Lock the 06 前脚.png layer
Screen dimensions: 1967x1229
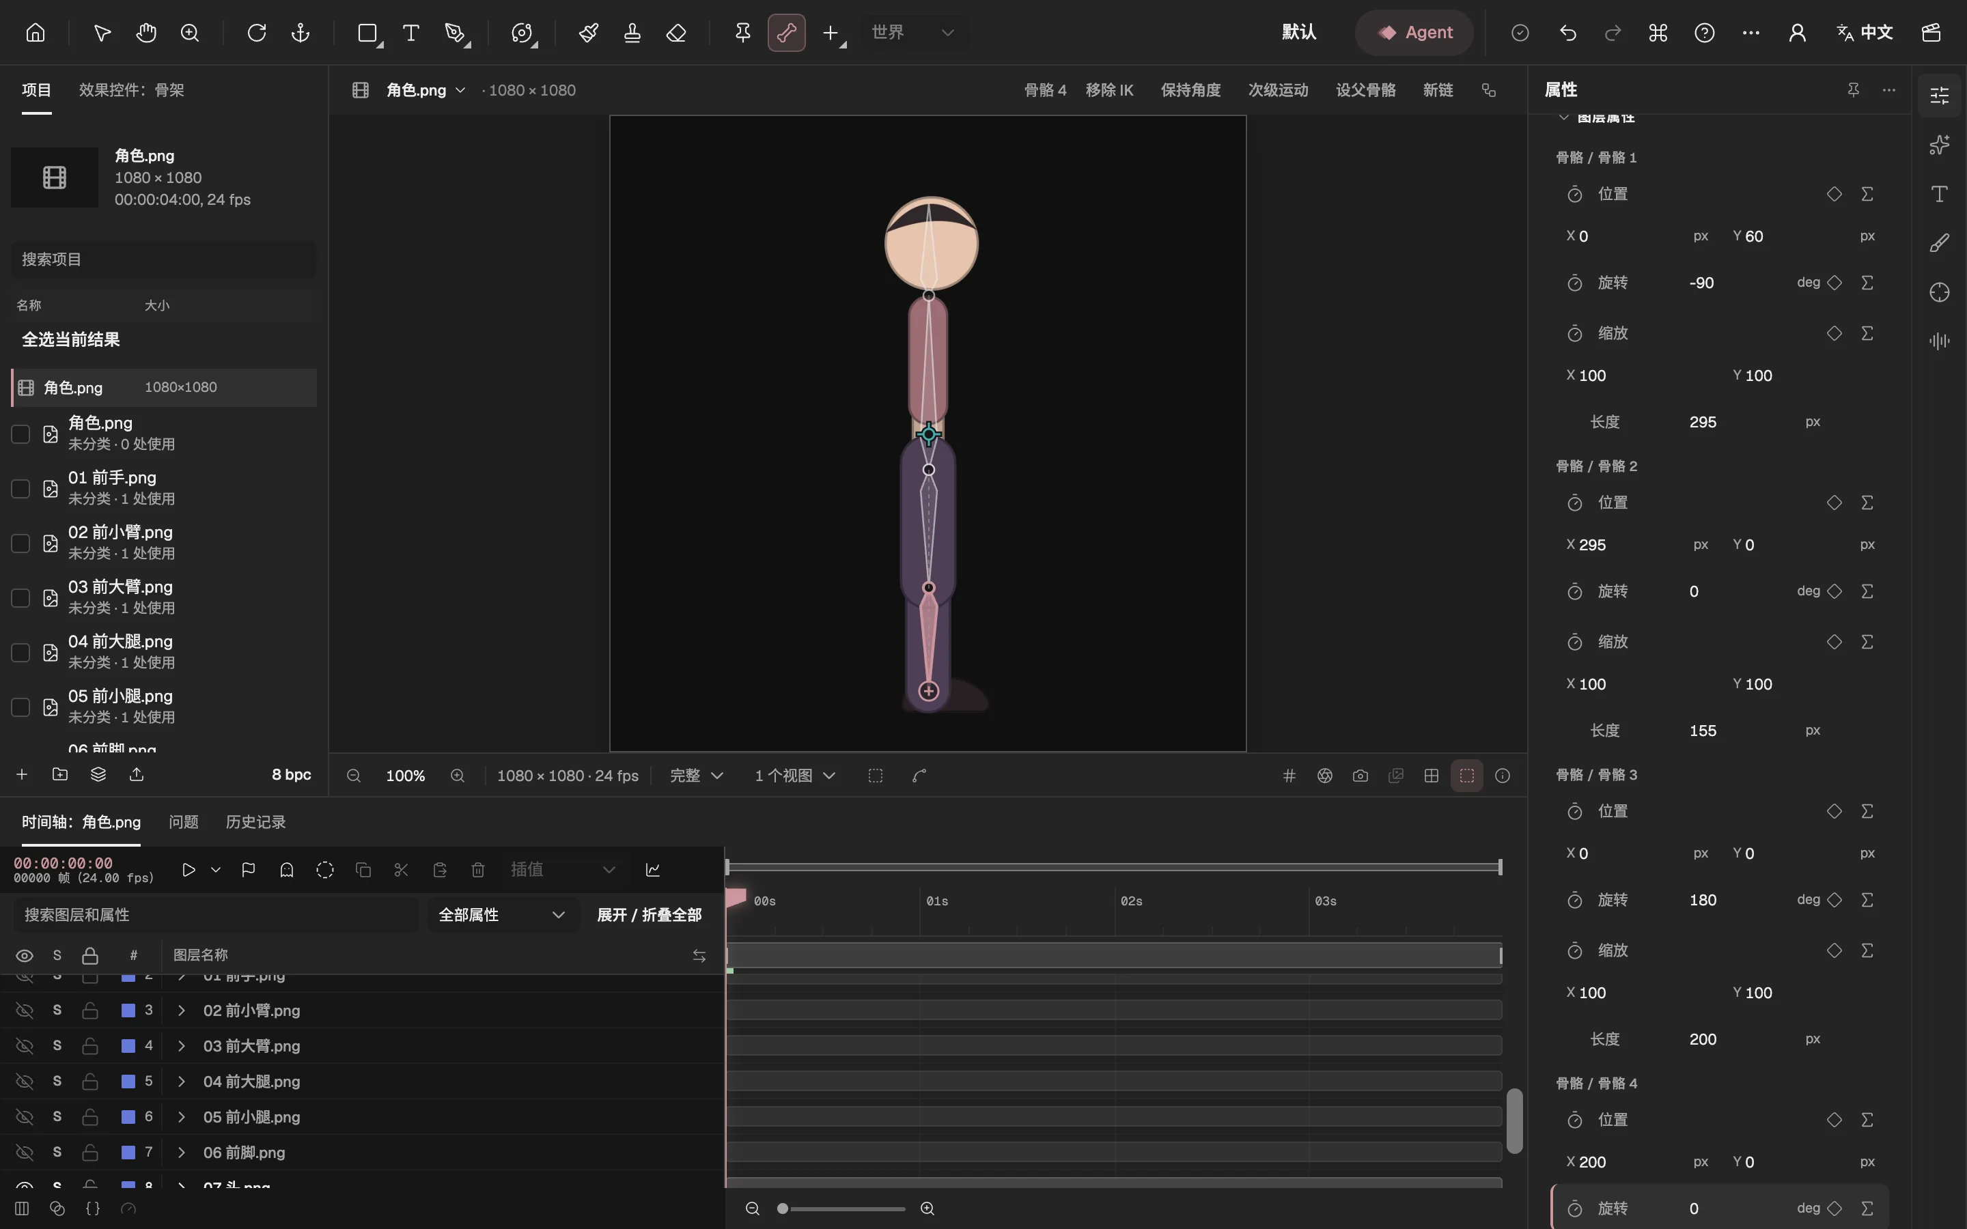click(x=90, y=1152)
